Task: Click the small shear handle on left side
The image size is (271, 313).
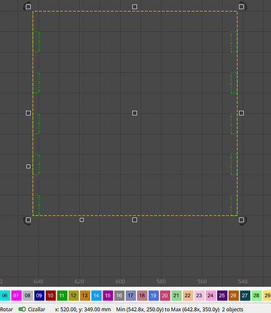Action: pyautogui.click(x=28, y=167)
